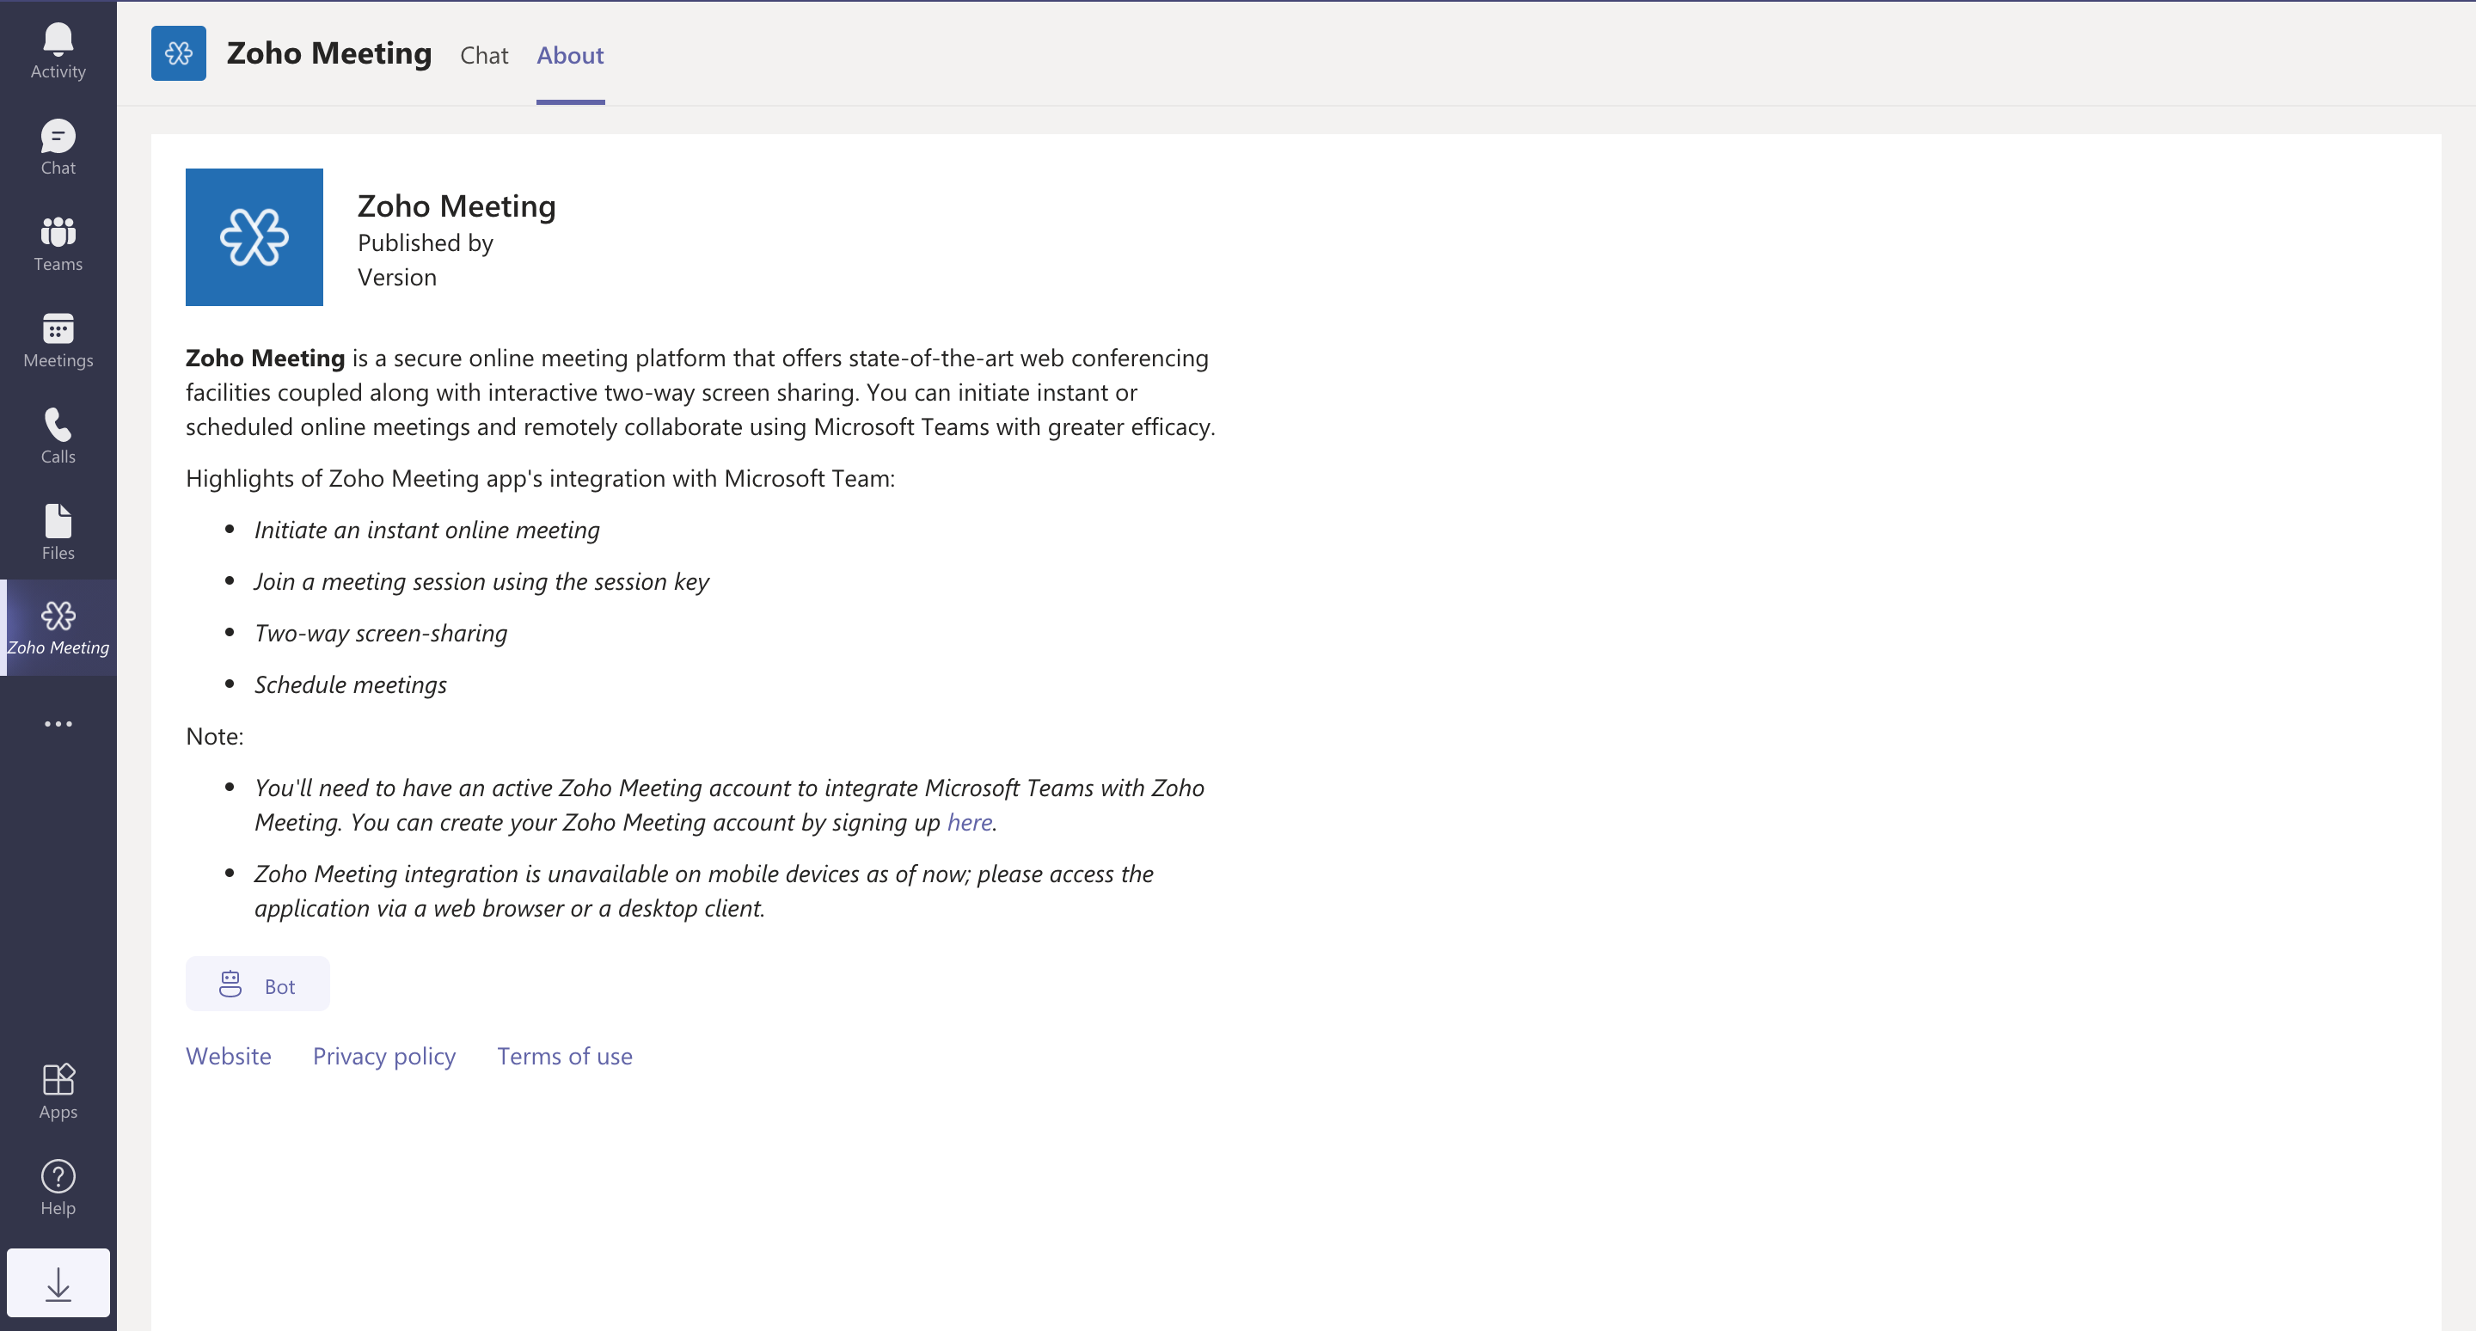
Task: Click the 'here' sign-up link
Action: [969, 823]
